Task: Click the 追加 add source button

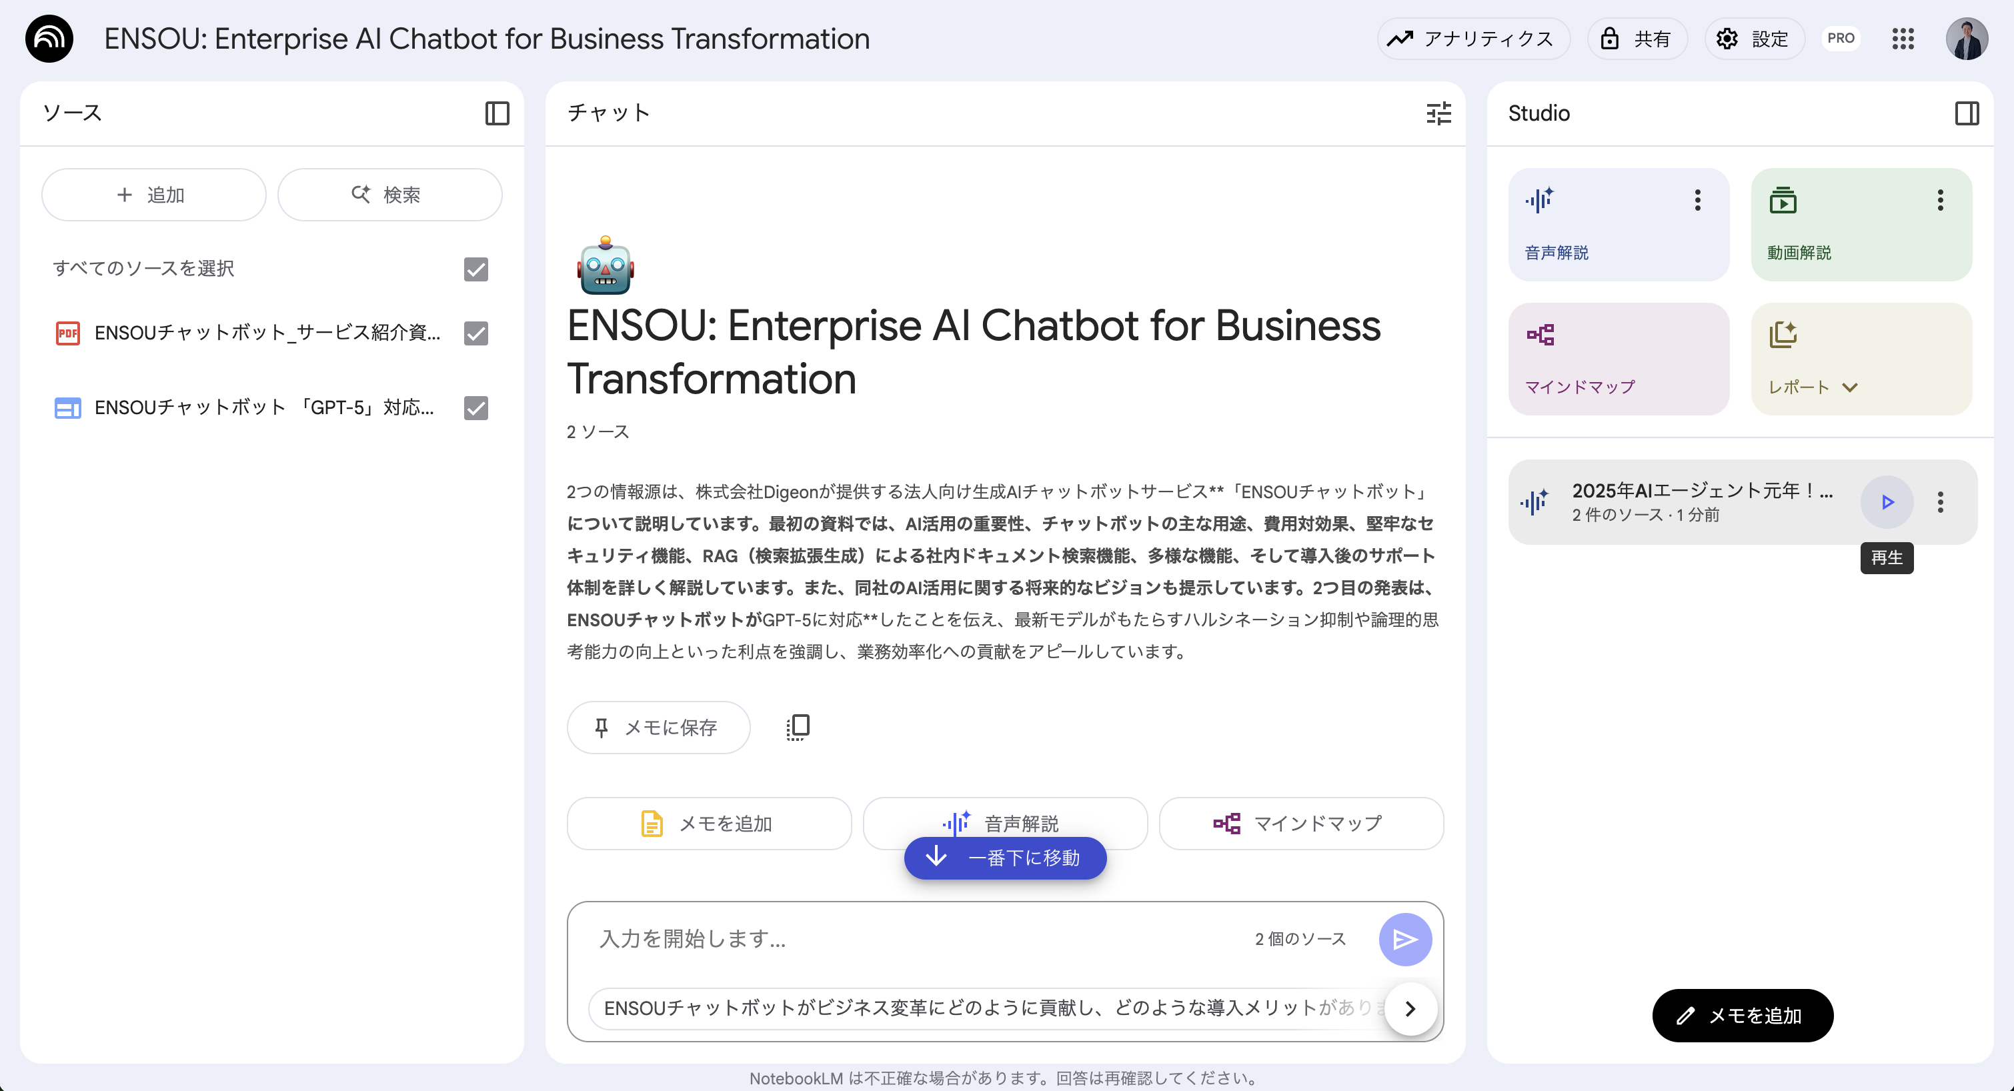Action: (153, 195)
